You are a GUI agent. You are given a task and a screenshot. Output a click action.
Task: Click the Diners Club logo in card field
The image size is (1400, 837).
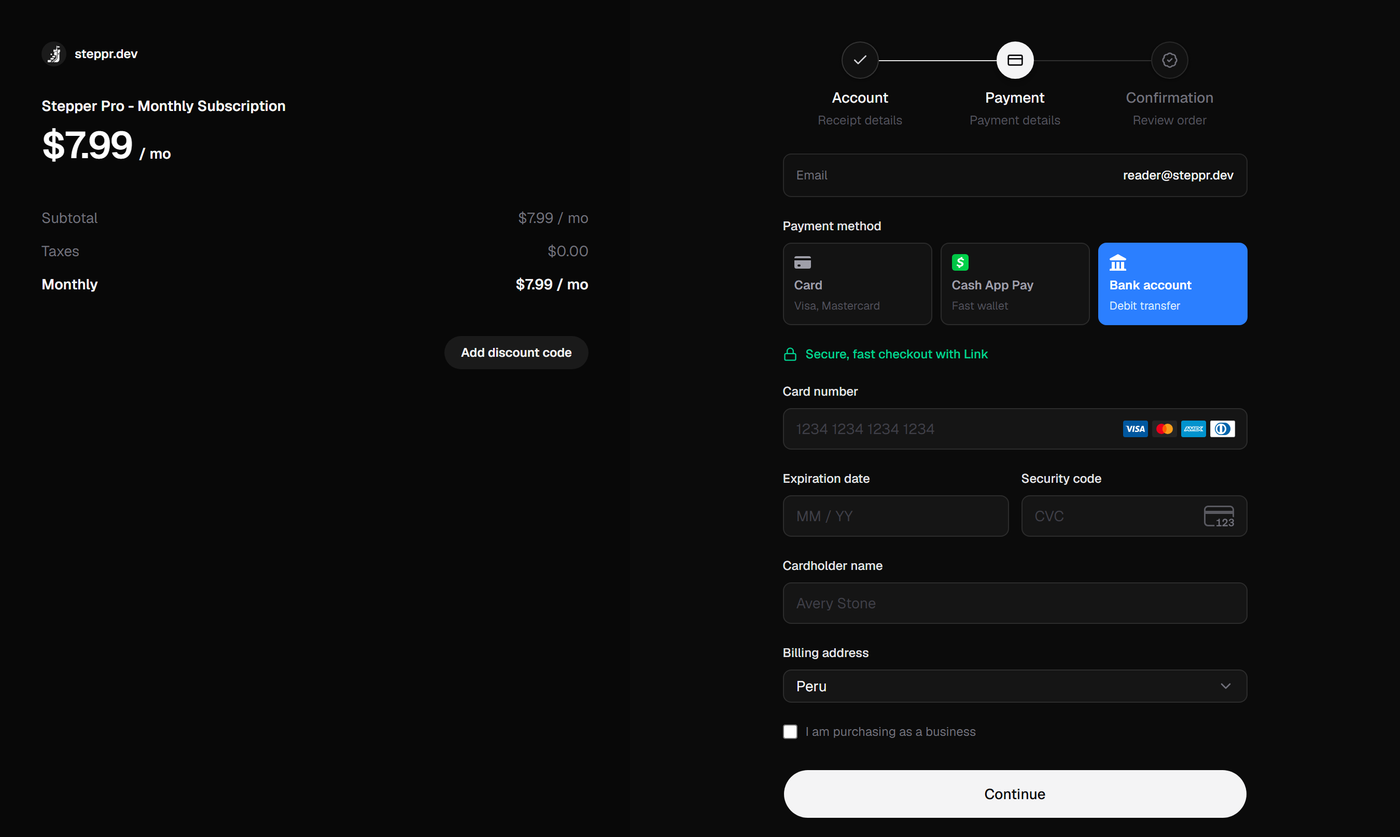pyautogui.click(x=1222, y=429)
